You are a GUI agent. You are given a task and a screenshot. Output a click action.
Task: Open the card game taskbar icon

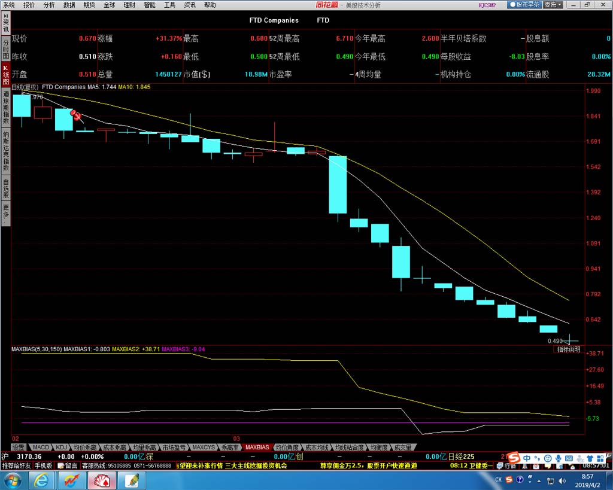pyautogui.click(x=102, y=480)
